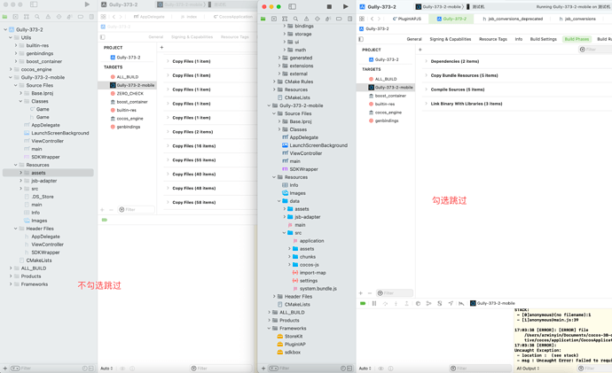Open Signing & Capabilities tab in right window
612x373 pixels.
tap(451, 39)
